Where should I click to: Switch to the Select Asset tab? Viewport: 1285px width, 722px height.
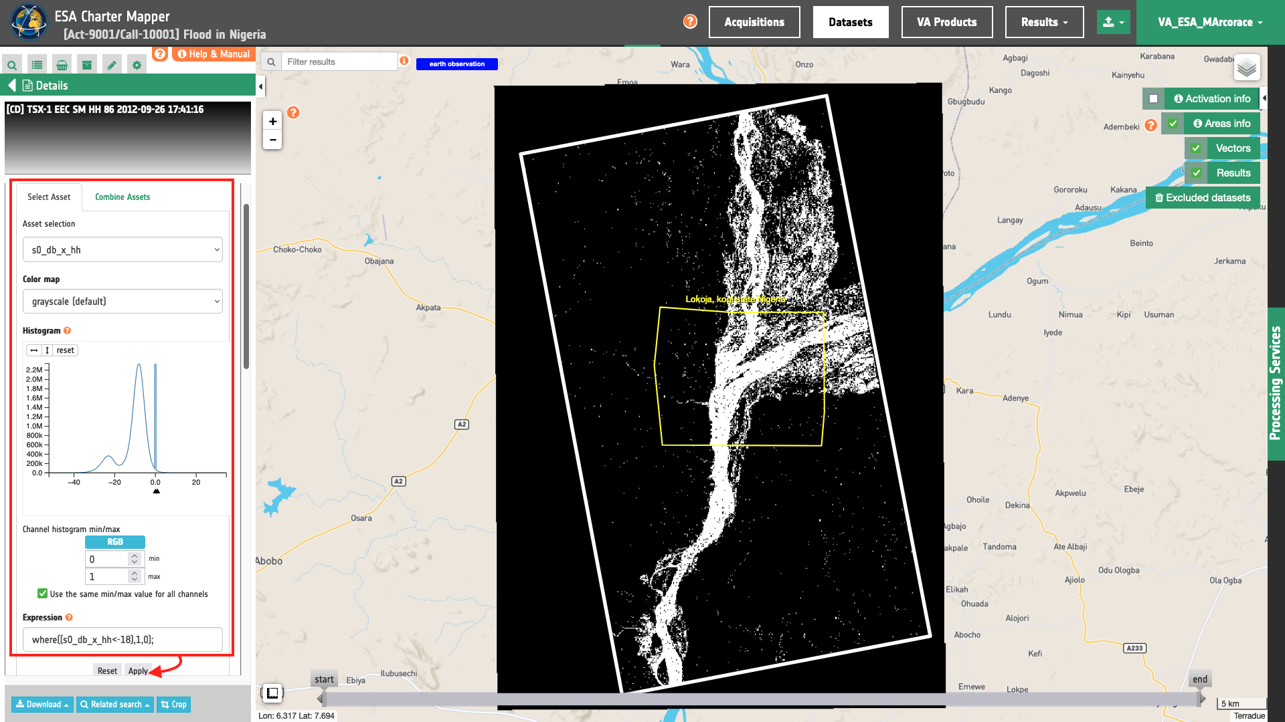tap(49, 197)
